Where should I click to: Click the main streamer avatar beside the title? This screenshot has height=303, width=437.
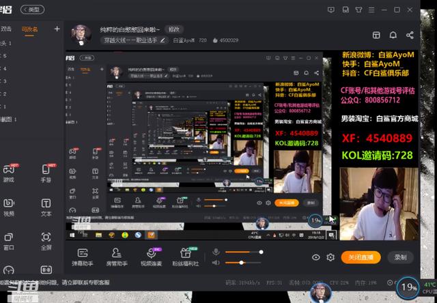coord(81,35)
